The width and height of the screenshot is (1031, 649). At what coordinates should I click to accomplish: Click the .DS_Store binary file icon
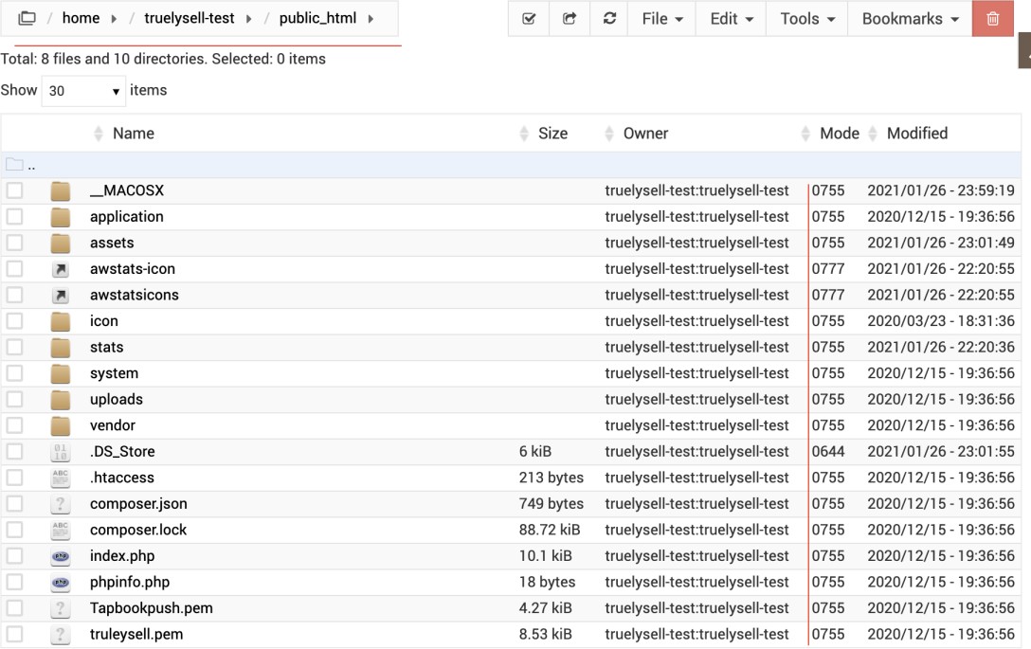point(61,452)
